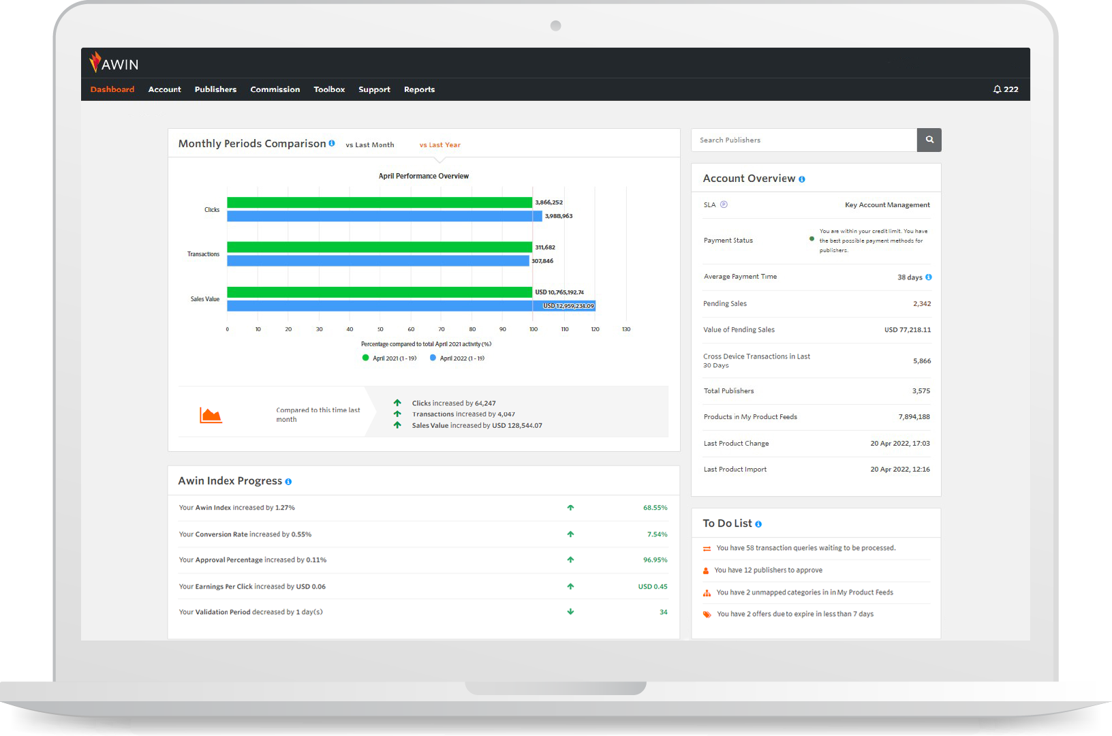
Task: Click info icon beside Awin Index Progress
Action: tap(288, 482)
